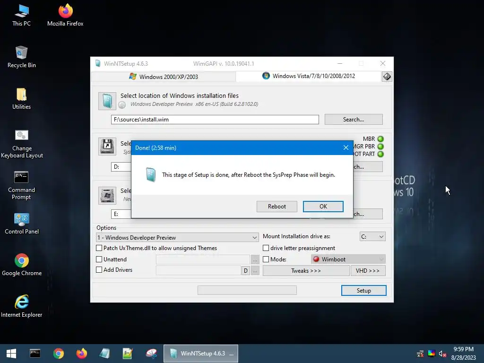Click the installation drive icon
Viewport: 484px width, 363px height.
pyautogui.click(x=107, y=195)
